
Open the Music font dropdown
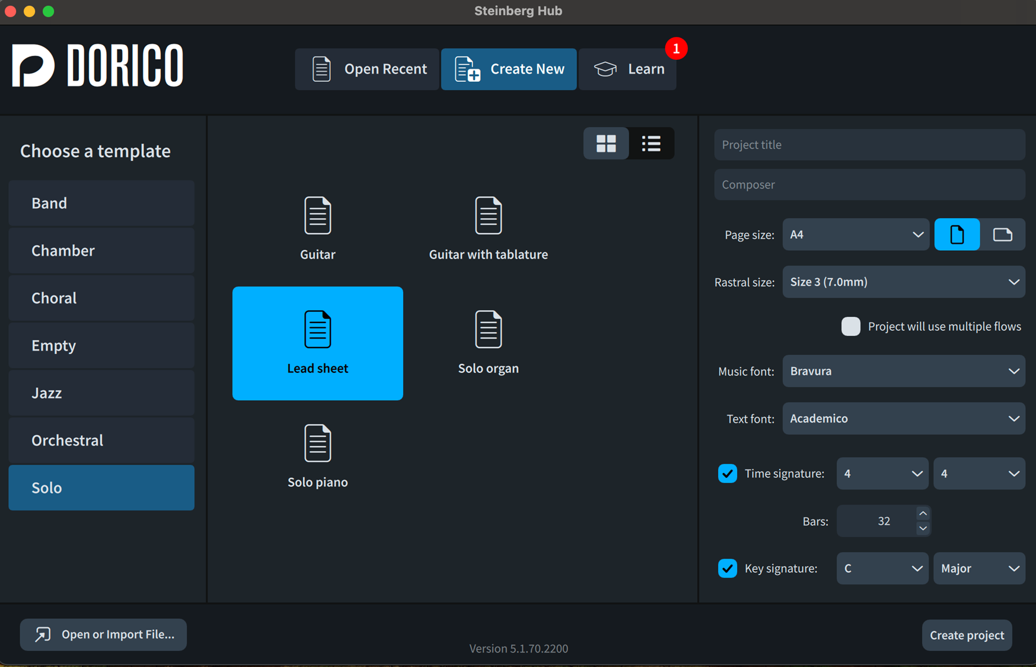(x=904, y=371)
